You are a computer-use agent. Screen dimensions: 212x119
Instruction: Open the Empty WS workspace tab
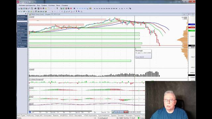(x=38, y=116)
